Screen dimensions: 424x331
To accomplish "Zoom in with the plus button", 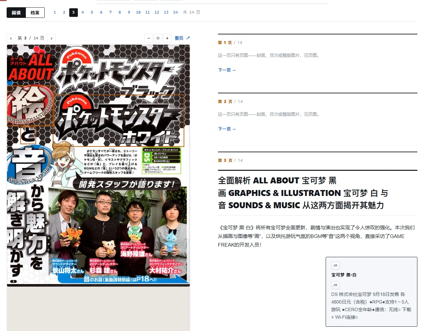I will tap(167, 38).
